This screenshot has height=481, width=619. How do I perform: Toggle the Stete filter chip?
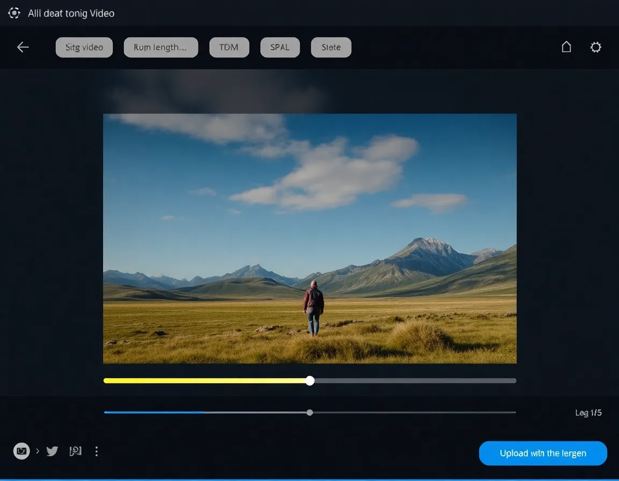coord(331,47)
